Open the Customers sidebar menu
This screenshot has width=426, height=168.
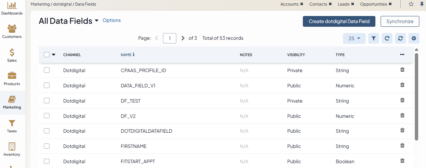coord(12,31)
